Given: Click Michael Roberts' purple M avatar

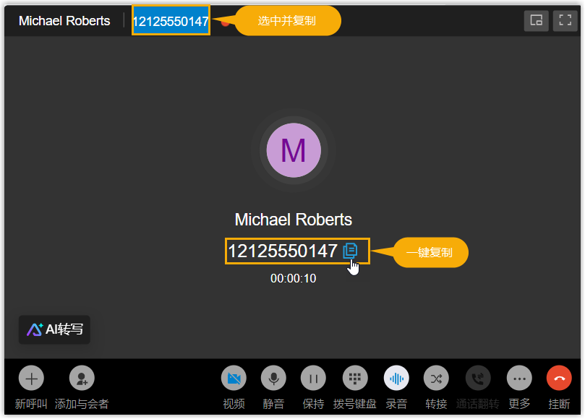Looking at the screenshot, I should coord(293,150).
